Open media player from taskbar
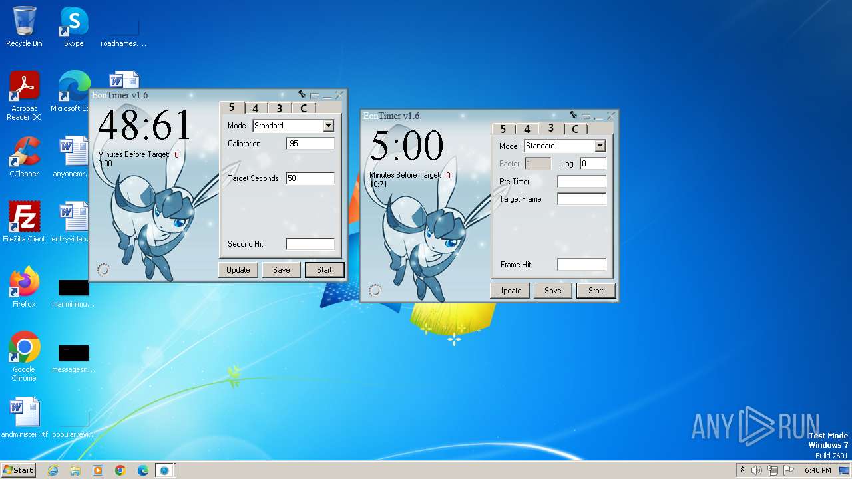Screen dimensions: 852x479 point(98,470)
